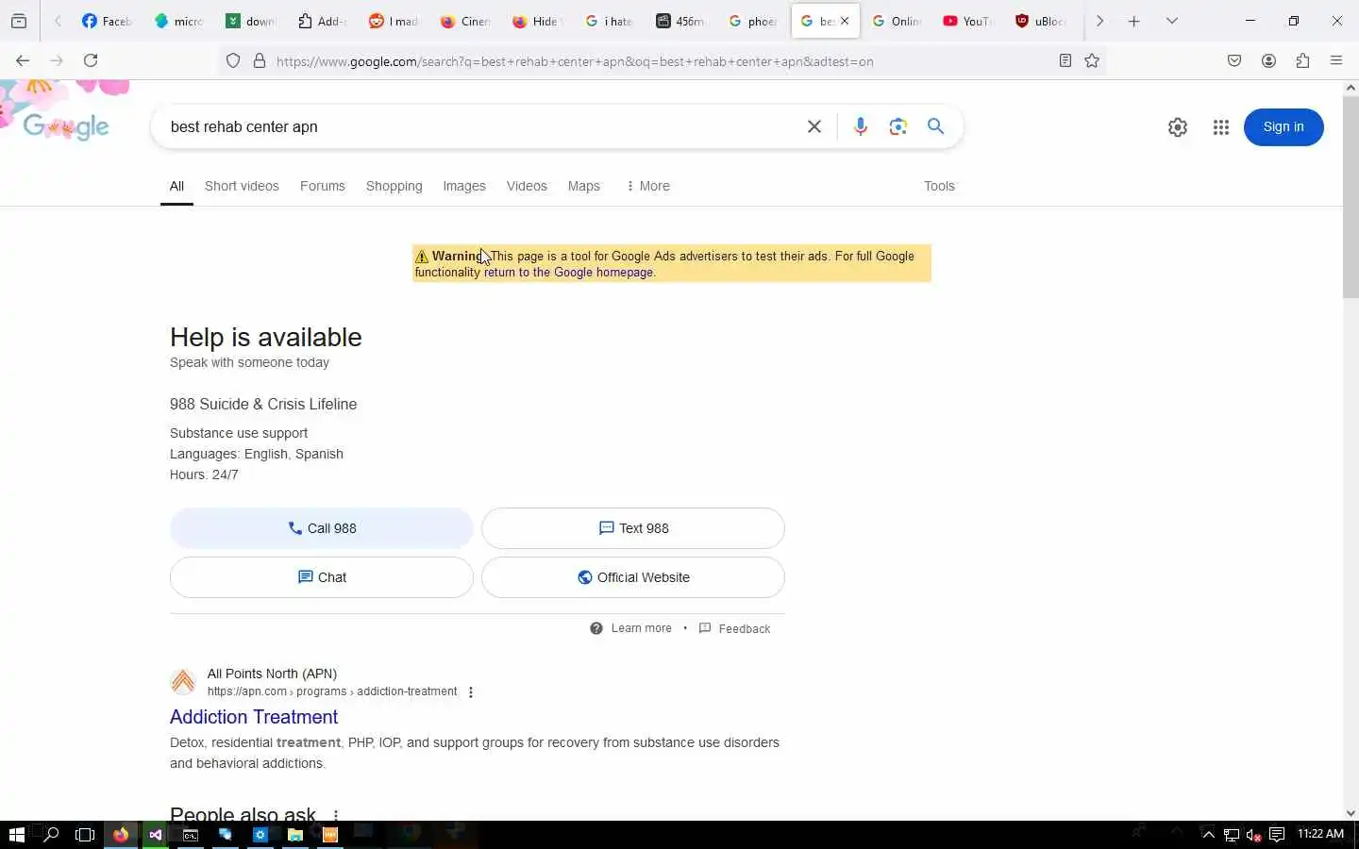Open Task View on the taskbar
The image size is (1359, 849).
pos(85,834)
